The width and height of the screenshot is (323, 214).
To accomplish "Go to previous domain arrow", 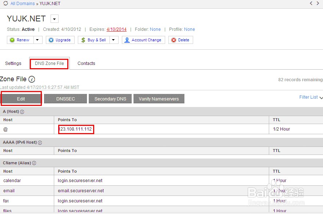I will (311, 3).
